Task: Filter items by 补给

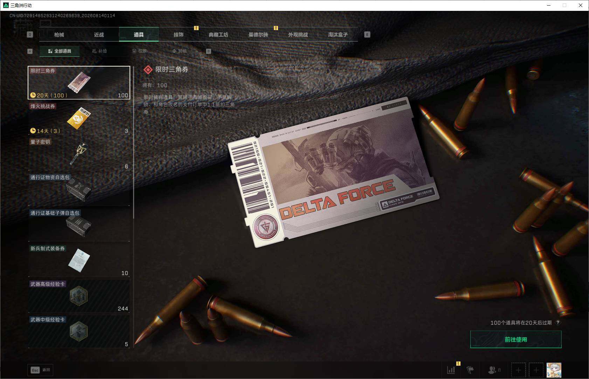Action: pyautogui.click(x=99, y=51)
